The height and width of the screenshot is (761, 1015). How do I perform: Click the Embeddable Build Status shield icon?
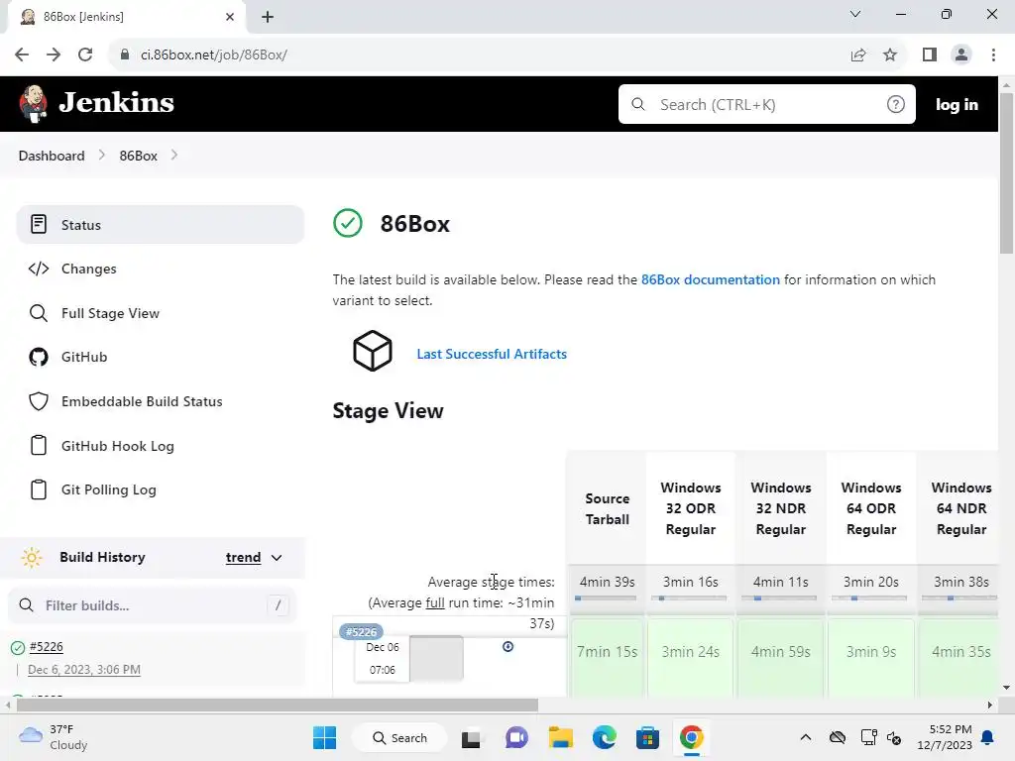(39, 401)
